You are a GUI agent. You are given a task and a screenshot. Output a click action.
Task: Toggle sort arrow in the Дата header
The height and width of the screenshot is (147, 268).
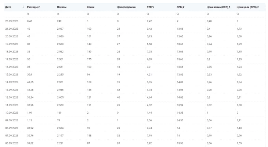(23, 7)
